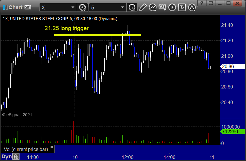
Task: Click the 21.00 price axis label
Action: pyautogui.click(x=227, y=56)
